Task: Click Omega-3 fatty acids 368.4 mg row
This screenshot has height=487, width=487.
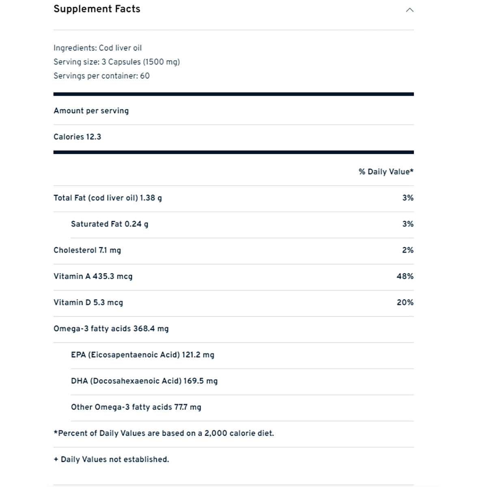Action: point(111,329)
